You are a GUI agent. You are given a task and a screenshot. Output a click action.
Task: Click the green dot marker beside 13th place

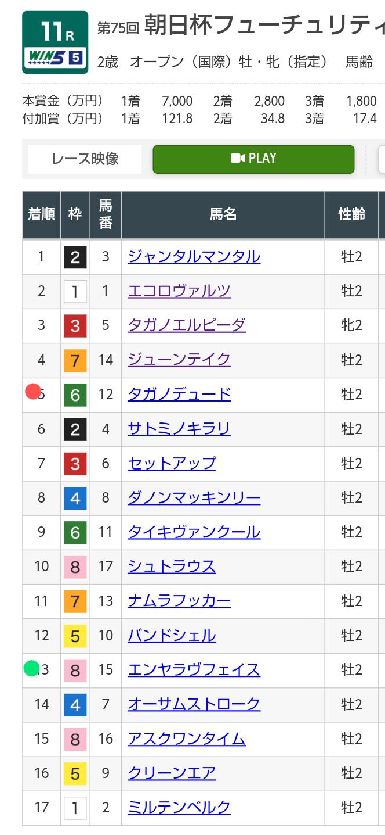[31, 668]
